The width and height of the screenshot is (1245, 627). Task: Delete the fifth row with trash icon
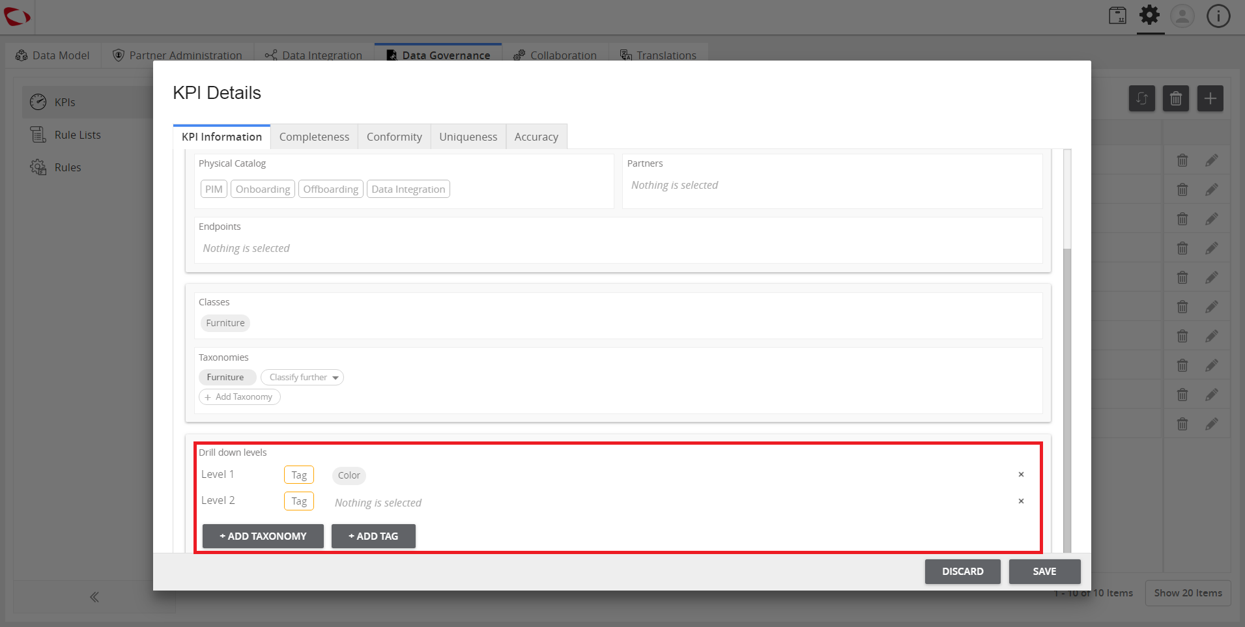tap(1182, 277)
